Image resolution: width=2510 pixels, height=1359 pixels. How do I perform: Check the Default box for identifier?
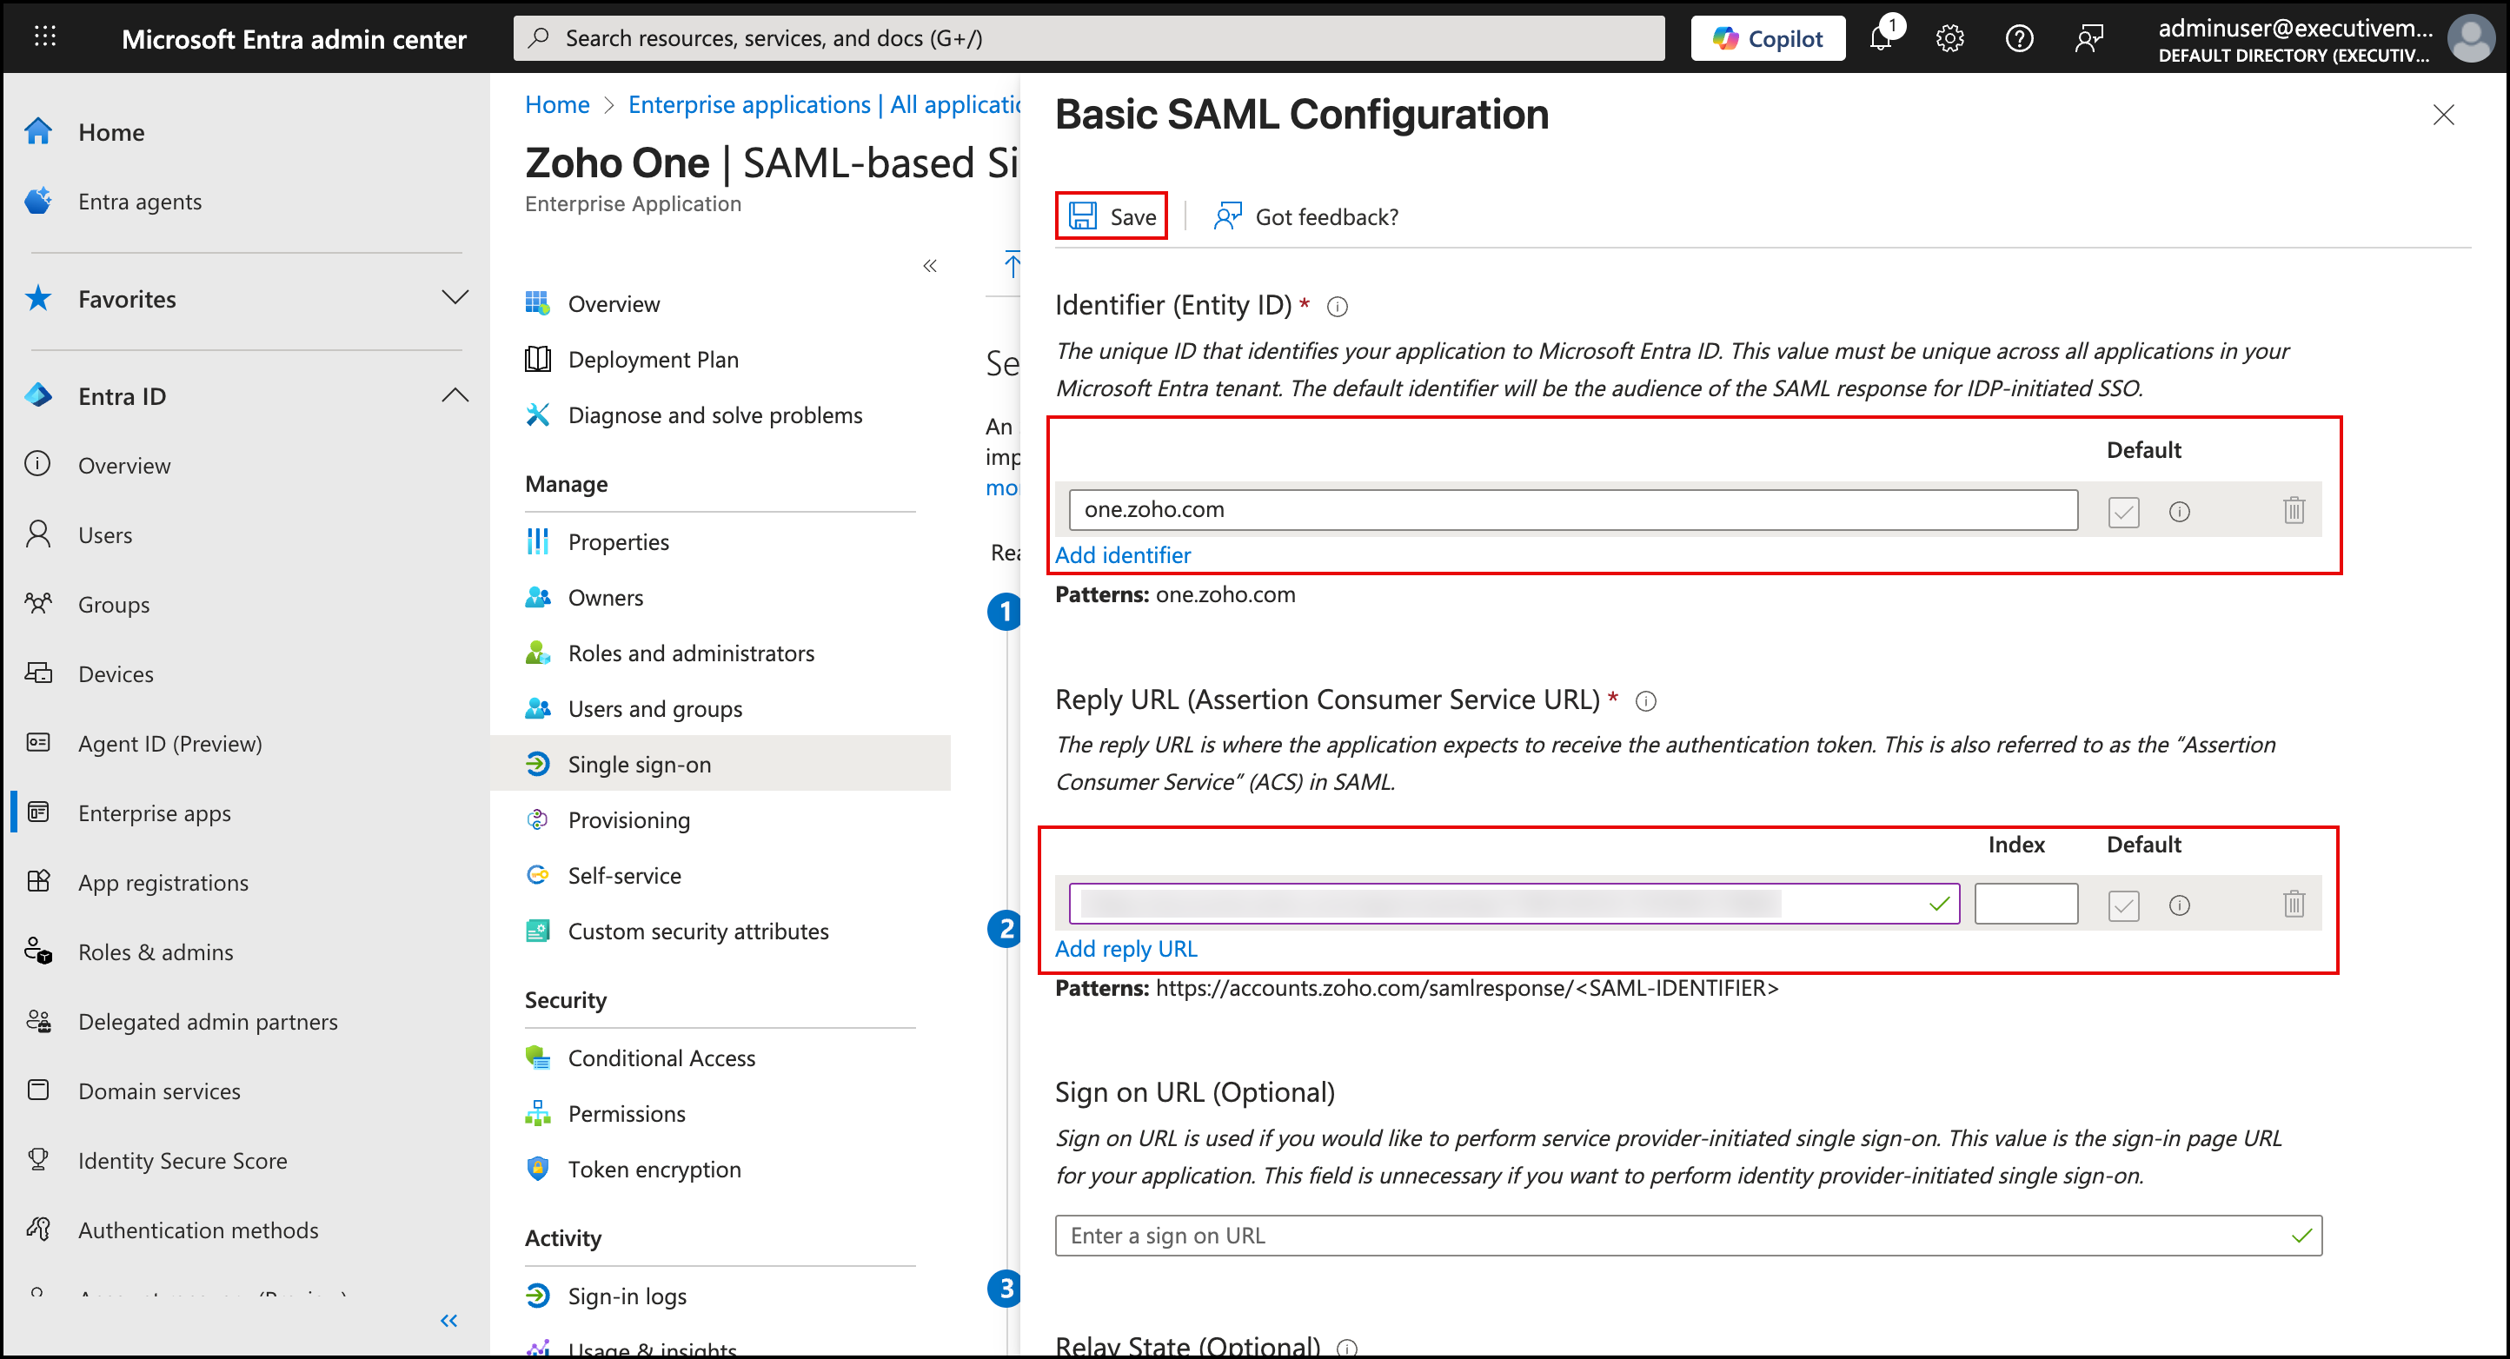click(x=2123, y=512)
